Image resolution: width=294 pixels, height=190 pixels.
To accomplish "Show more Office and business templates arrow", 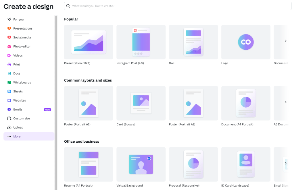I will pyautogui.click(x=286, y=163).
